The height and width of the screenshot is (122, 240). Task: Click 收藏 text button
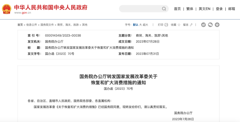point(174,25)
